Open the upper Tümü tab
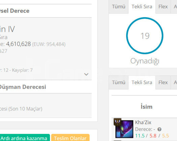 [119, 7]
